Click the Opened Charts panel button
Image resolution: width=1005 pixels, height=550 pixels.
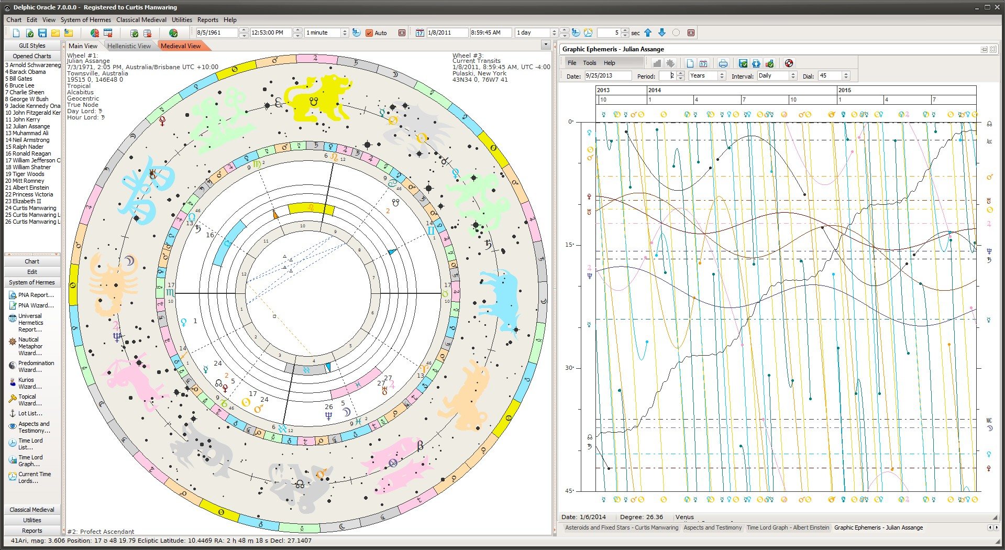pos(32,56)
